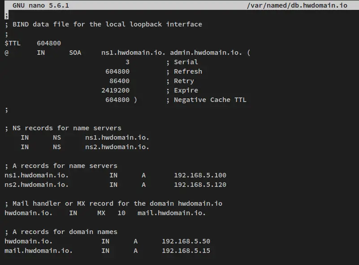Click IP address 192.168.5.15
The image size is (359, 265).
186,251
